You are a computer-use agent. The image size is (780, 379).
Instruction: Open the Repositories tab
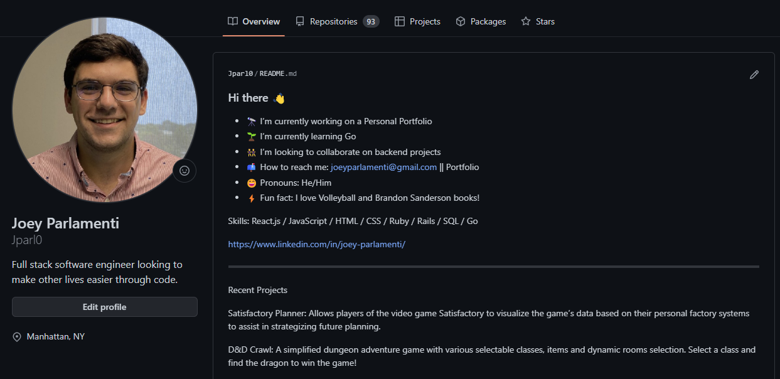(x=333, y=21)
